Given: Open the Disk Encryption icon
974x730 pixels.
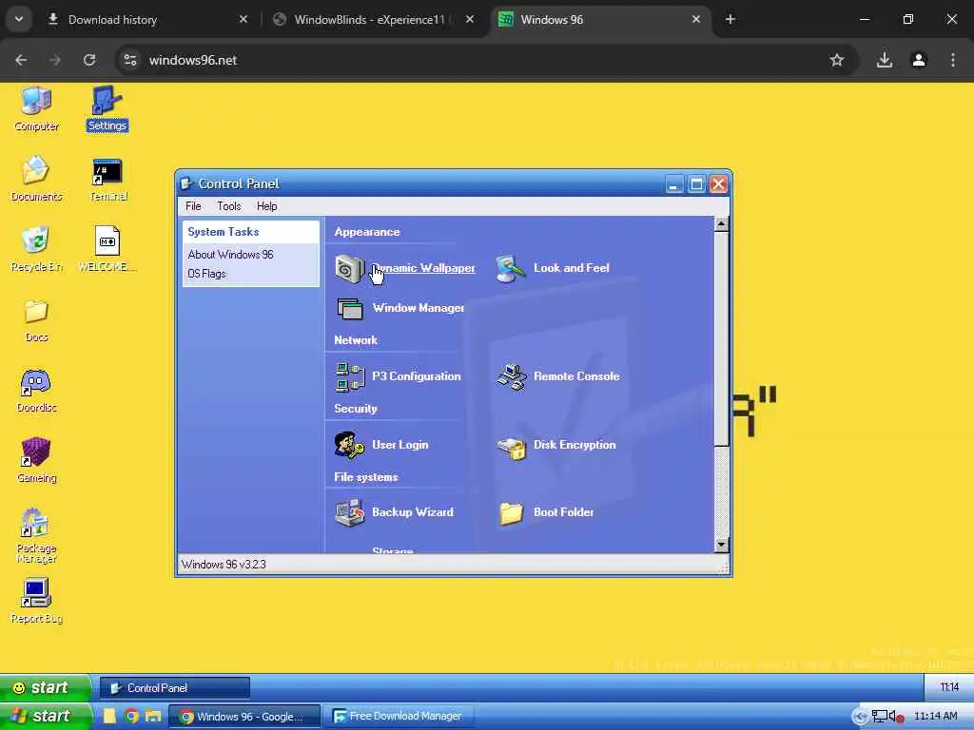Looking at the screenshot, I should (511, 447).
